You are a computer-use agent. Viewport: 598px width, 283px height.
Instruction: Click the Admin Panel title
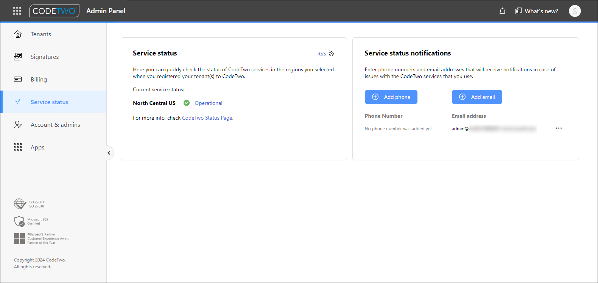(x=106, y=11)
